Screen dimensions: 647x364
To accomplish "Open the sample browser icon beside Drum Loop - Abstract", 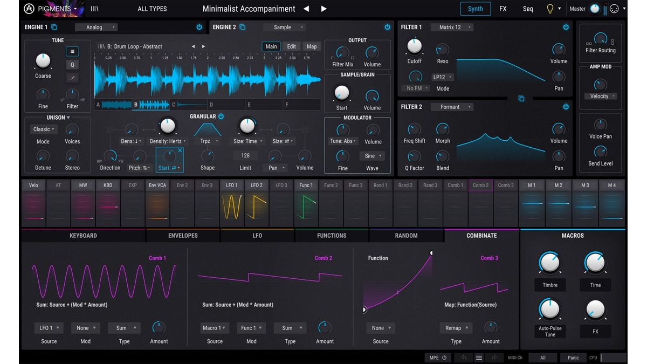I will (101, 46).
